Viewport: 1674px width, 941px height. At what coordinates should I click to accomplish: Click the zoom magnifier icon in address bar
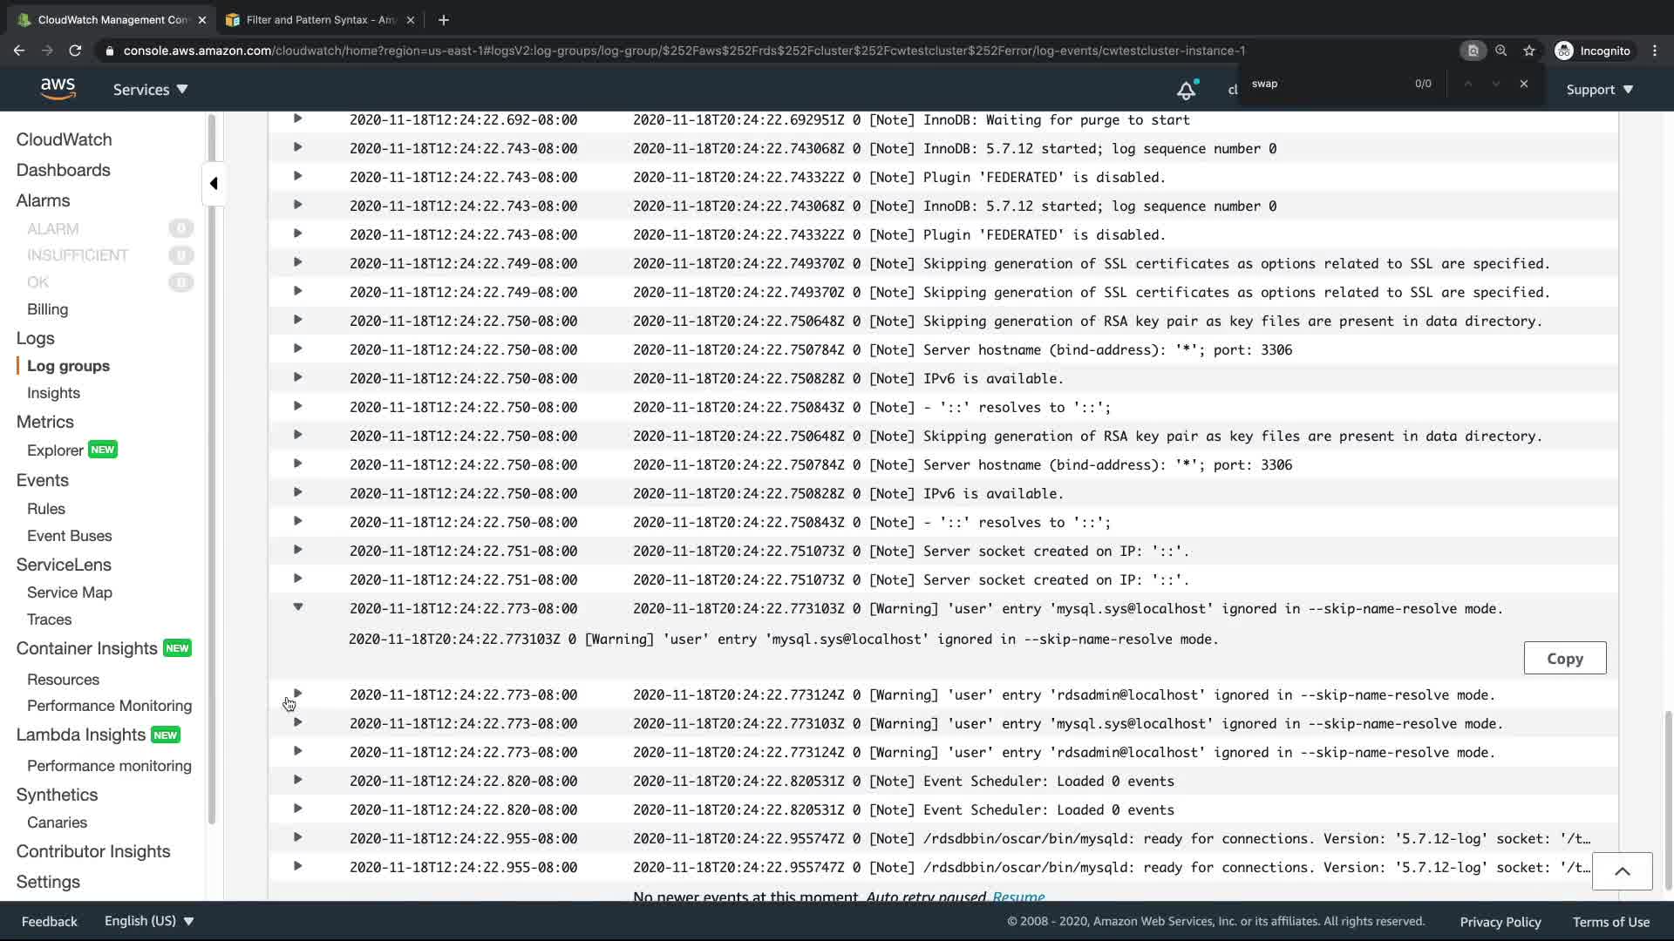(1500, 51)
